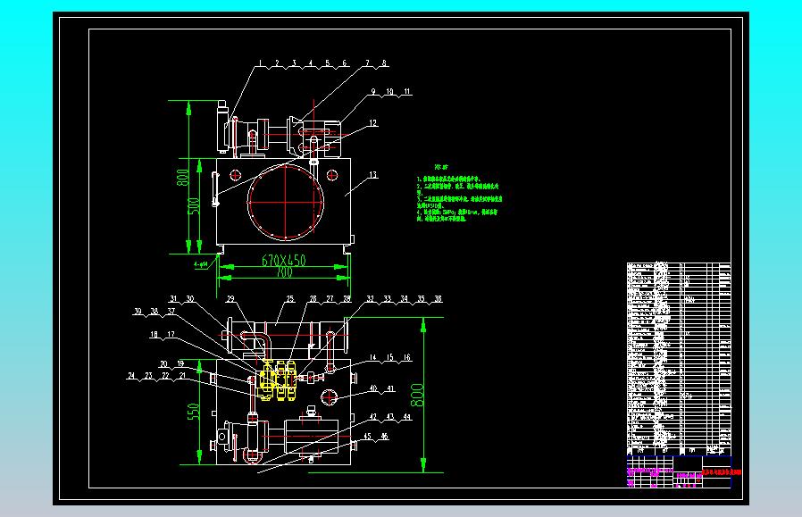Viewport: 802px width, 517px height.
Task: Click the part number label 44
Action: (406, 417)
